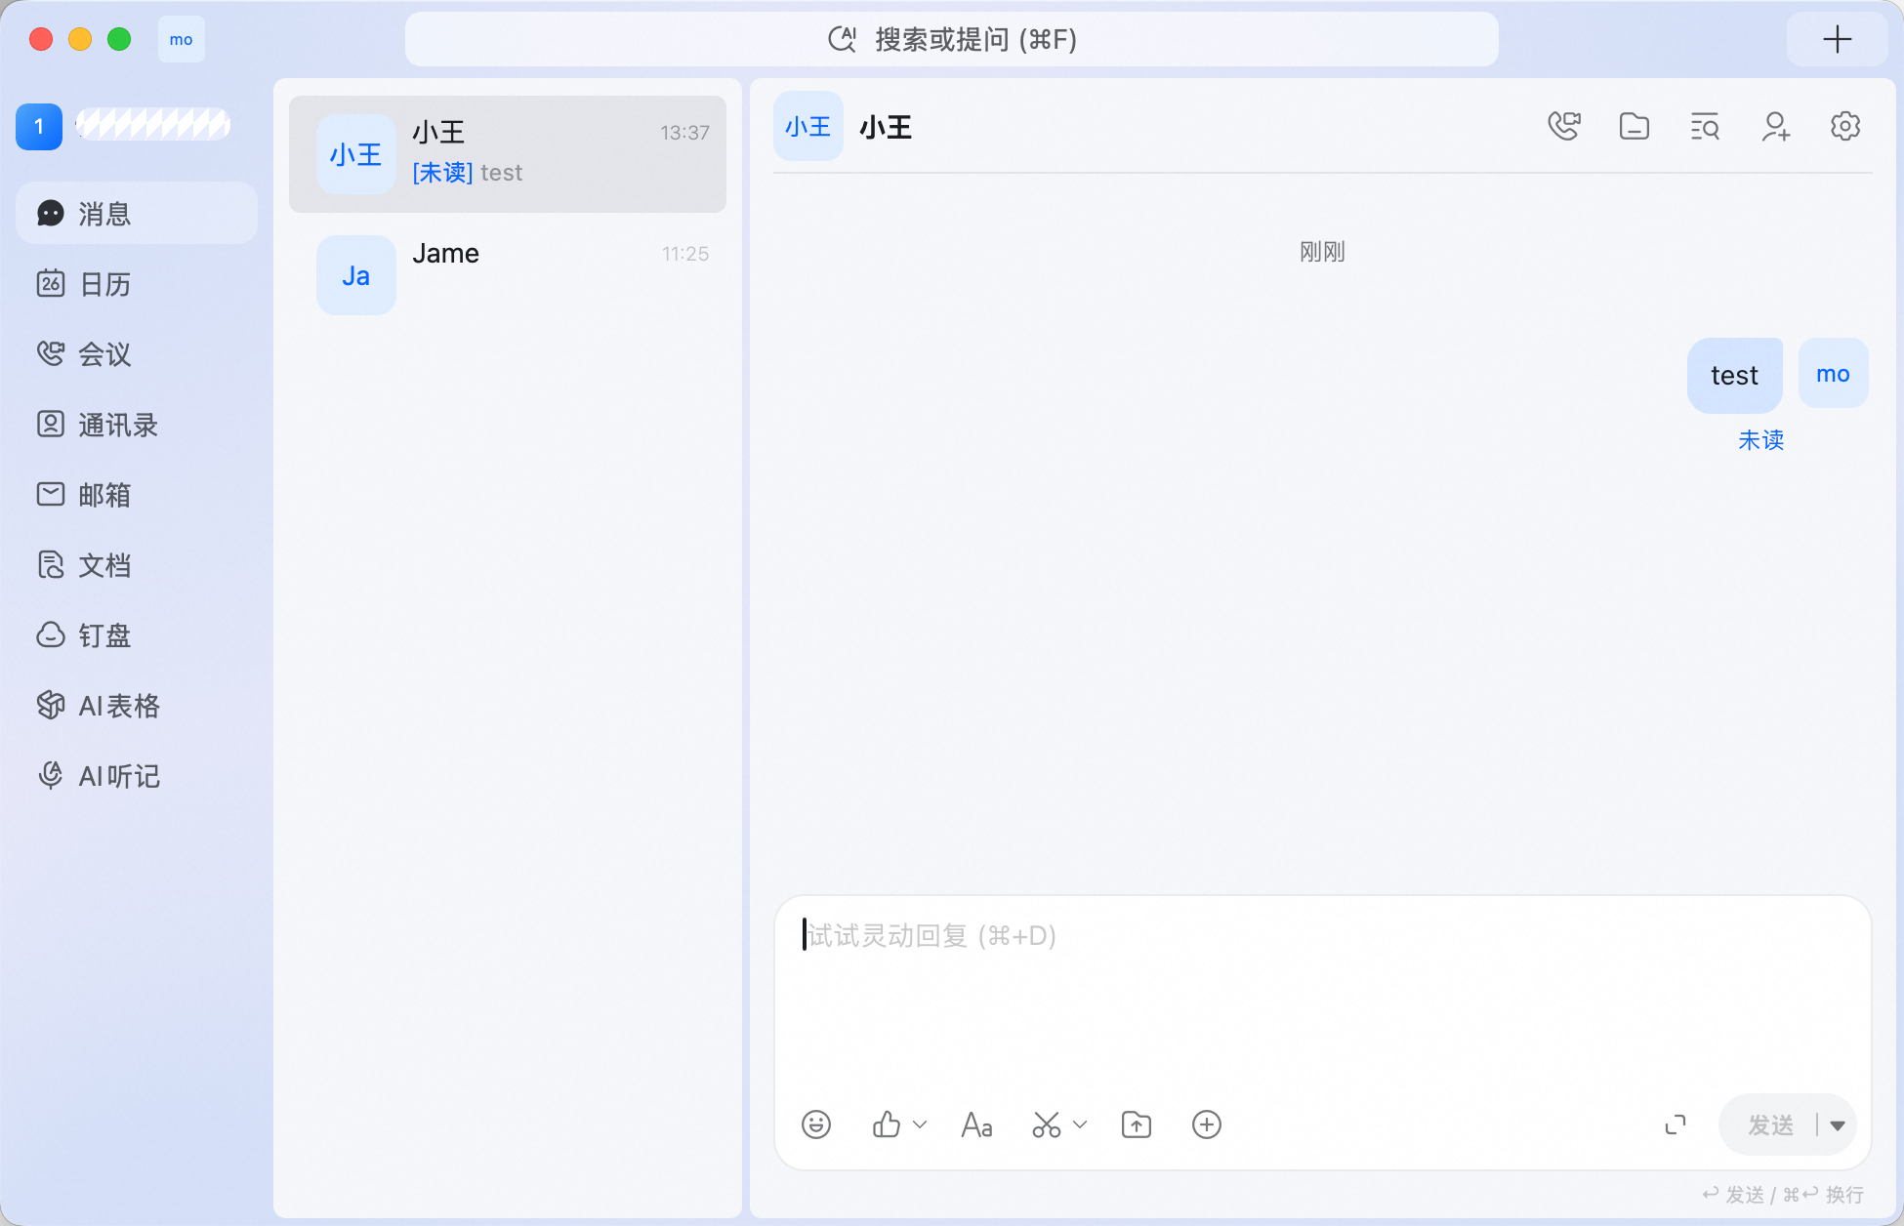This screenshot has width=1904, height=1226.
Task: Click the organization badge numbered 1
Action: [x=39, y=126]
